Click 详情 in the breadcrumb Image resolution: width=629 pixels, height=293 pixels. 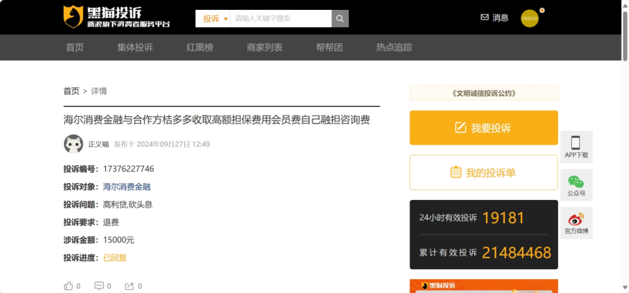click(98, 91)
